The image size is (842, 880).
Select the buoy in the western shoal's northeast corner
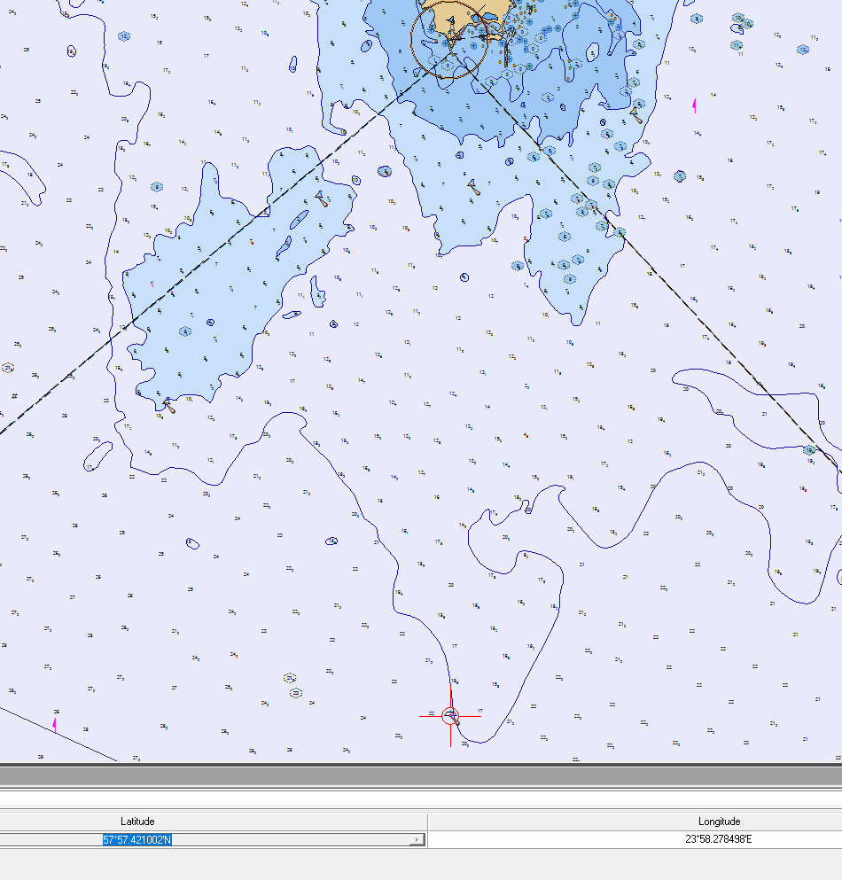point(323,199)
